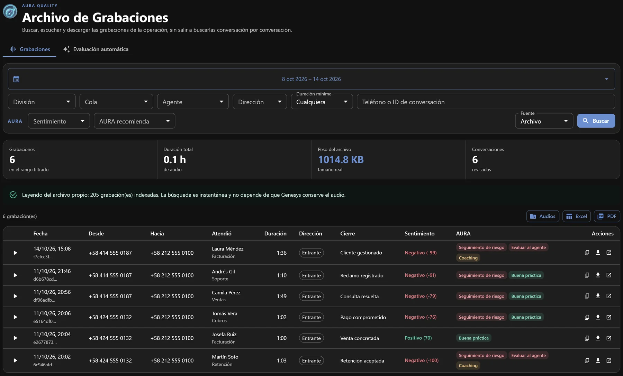Image resolution: width=623 pixels, height=376 pixels.
Task: Click Teléfono o ID de conversación field
Action: [x=486, y=102]
